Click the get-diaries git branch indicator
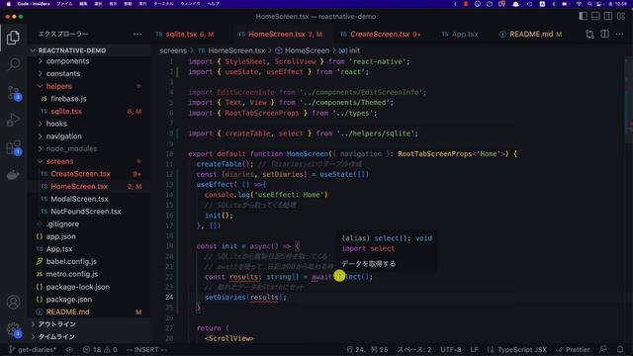This screenshot has height=356, width=633. click(33, 349)
